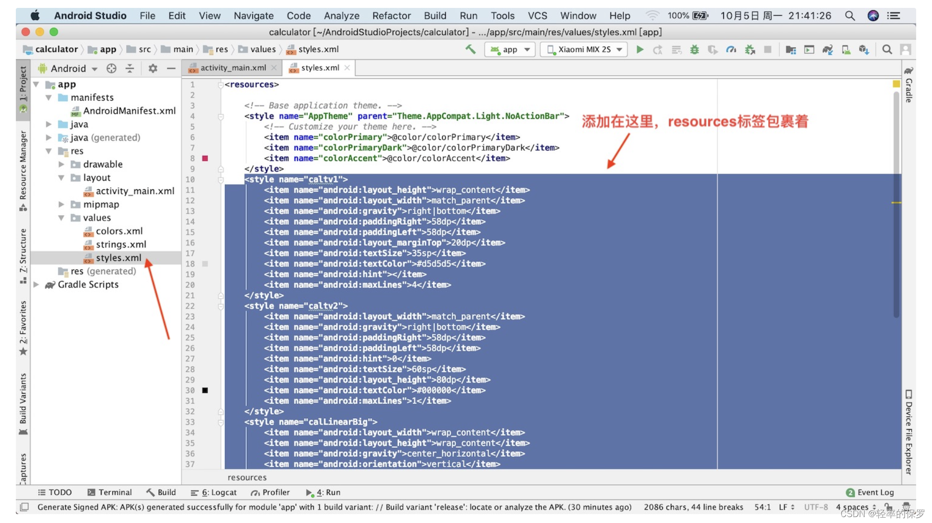The width and height of the screenshot is (932, 523).
Task: Expand the mipmap folder
Action: pos(61,205)
